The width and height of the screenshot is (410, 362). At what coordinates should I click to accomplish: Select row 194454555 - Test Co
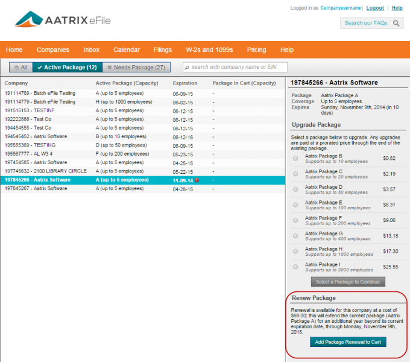[x=143, y=128]
